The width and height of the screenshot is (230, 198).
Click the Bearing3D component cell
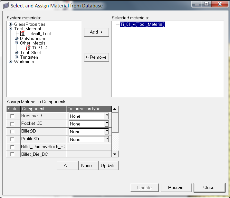click(x=43, y=116)
